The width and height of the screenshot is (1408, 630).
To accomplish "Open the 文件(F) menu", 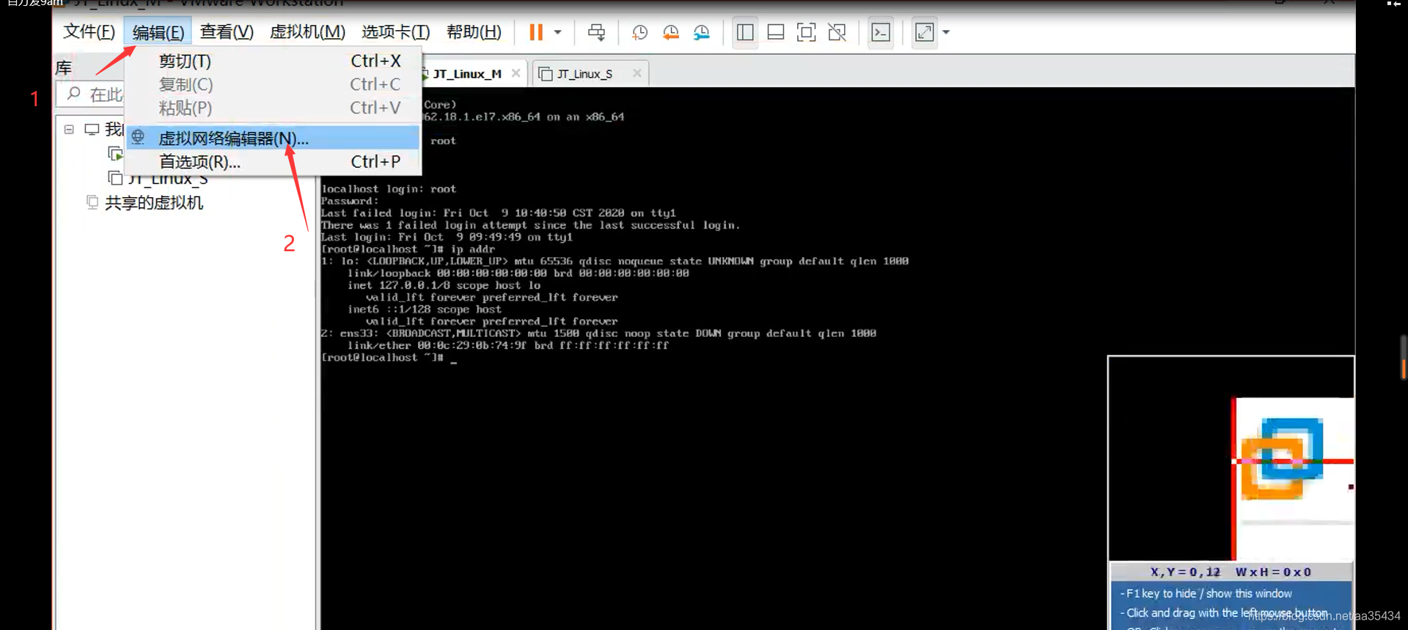I will click(89, 32).
